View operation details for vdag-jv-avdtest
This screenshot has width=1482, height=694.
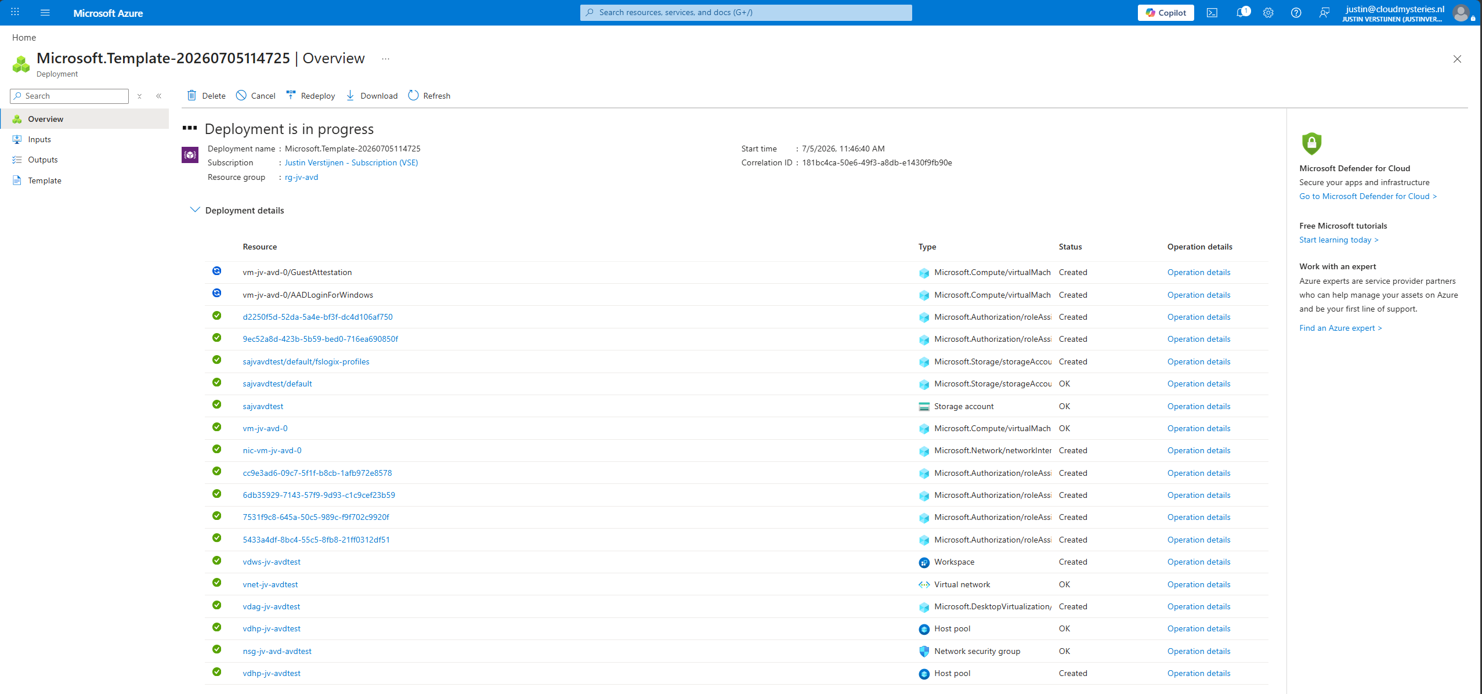pyautogui.click(x=1199, y=606)
